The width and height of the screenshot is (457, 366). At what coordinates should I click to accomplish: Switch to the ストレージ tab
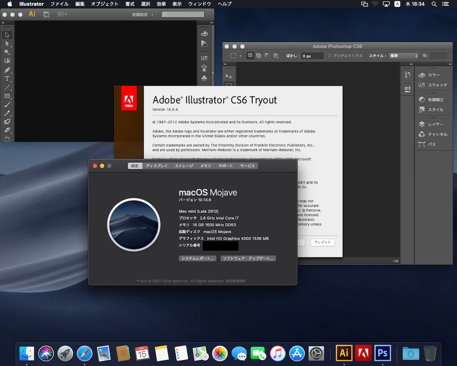pyautogui.click(x=184, y=166)
